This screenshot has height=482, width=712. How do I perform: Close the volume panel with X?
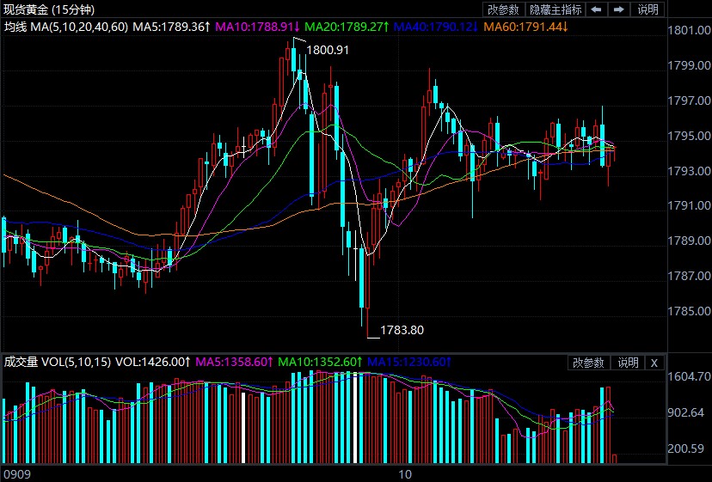pyautogui.click(x=654, y=363)
